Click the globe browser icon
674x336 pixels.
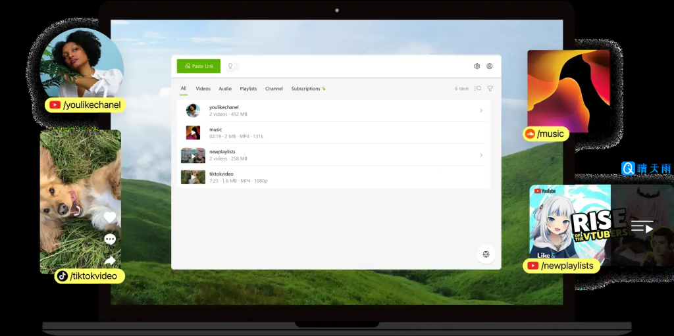point(486,254)
